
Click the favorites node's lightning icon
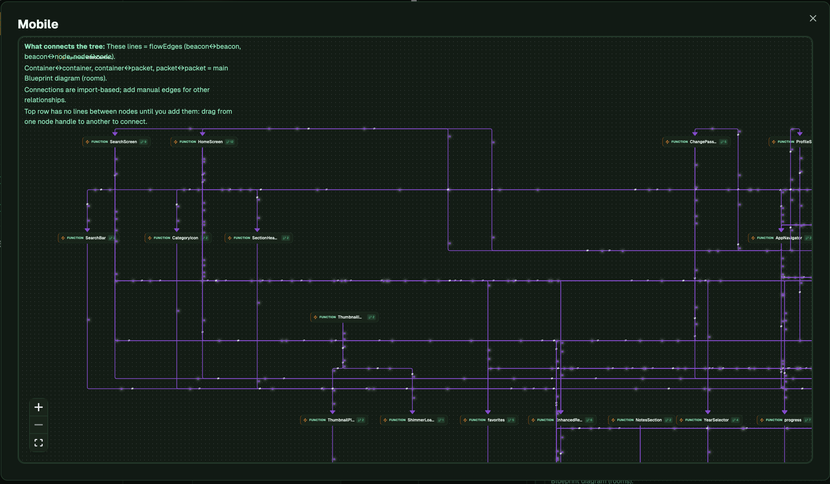pyautogui.click(x=465, y=420)
